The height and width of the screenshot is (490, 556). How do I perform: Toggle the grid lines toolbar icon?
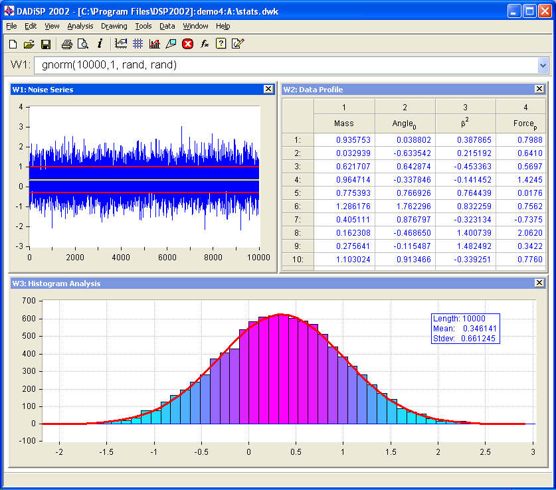tap(138, 44)
